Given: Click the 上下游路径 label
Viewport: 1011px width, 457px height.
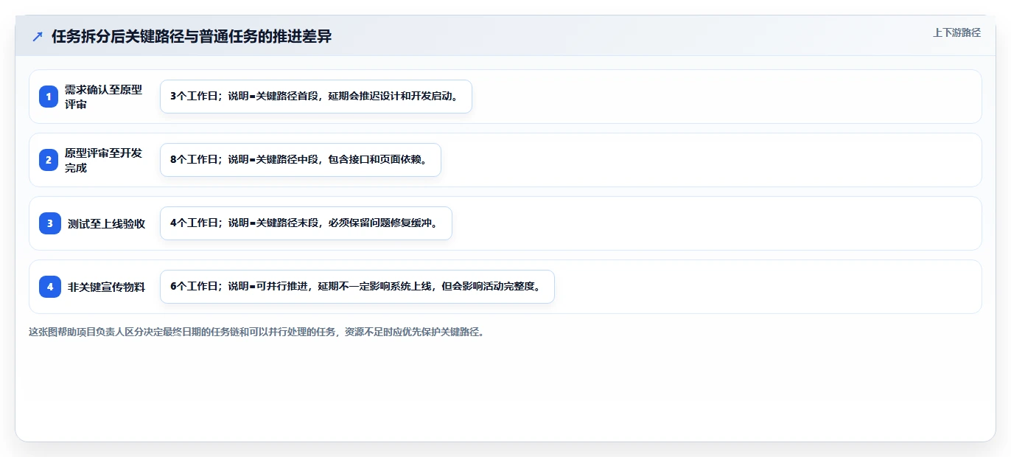Looking at the screenshot, I should point(956,32).
